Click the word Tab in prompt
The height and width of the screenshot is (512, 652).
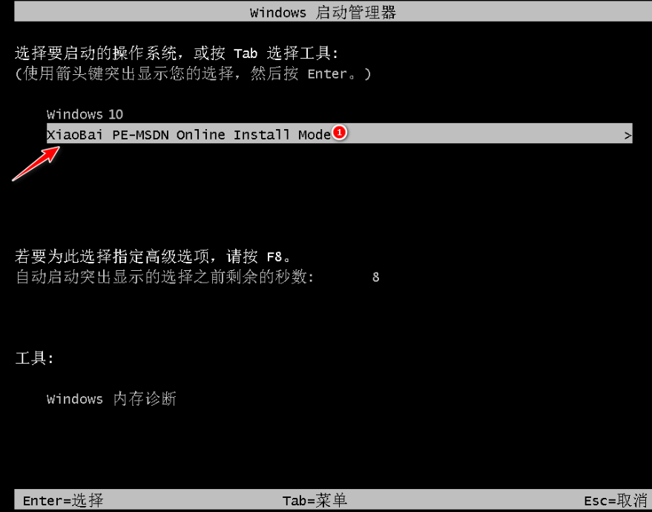[246, 53]
